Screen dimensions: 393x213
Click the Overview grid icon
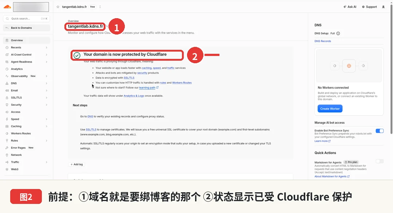click(7, 40)
